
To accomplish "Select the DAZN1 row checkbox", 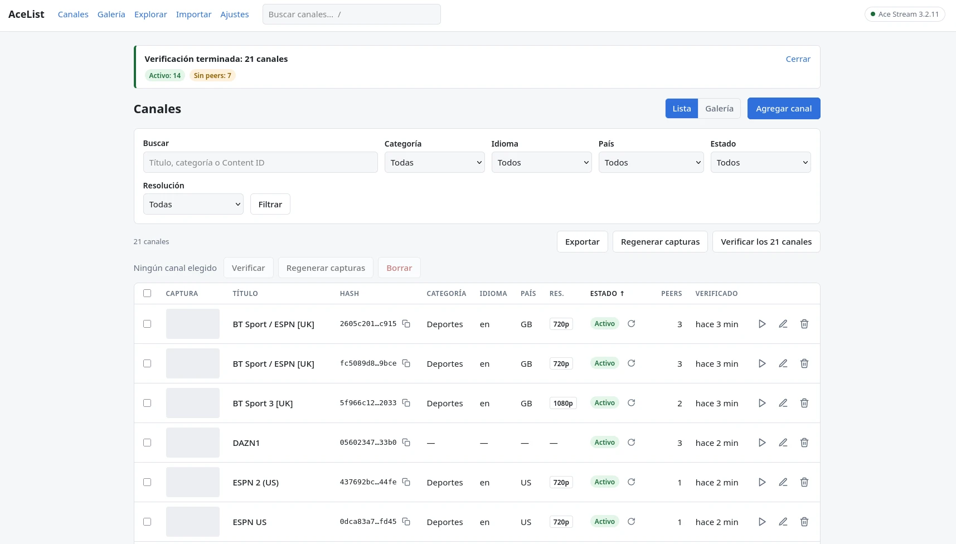I will [x=147, y=443].
